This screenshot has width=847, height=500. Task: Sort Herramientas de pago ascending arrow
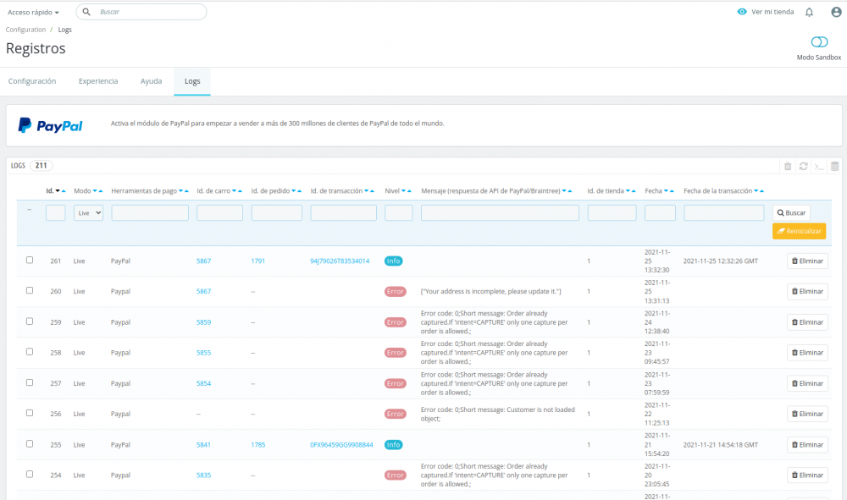[x=186, y=191]
